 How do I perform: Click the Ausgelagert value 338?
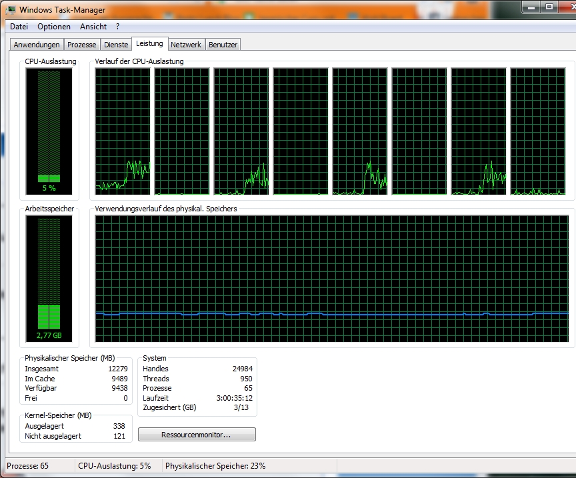[x=119, y=426]
